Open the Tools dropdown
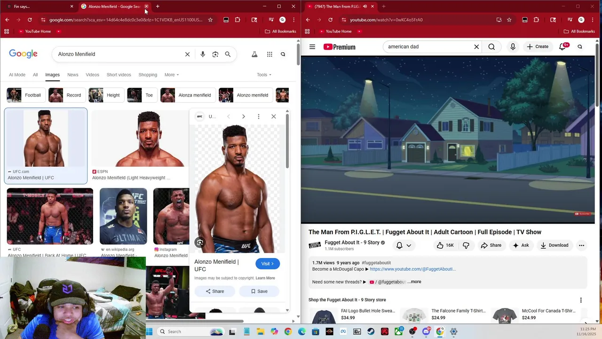Viewport: 602px width, 339px height. 264,75
